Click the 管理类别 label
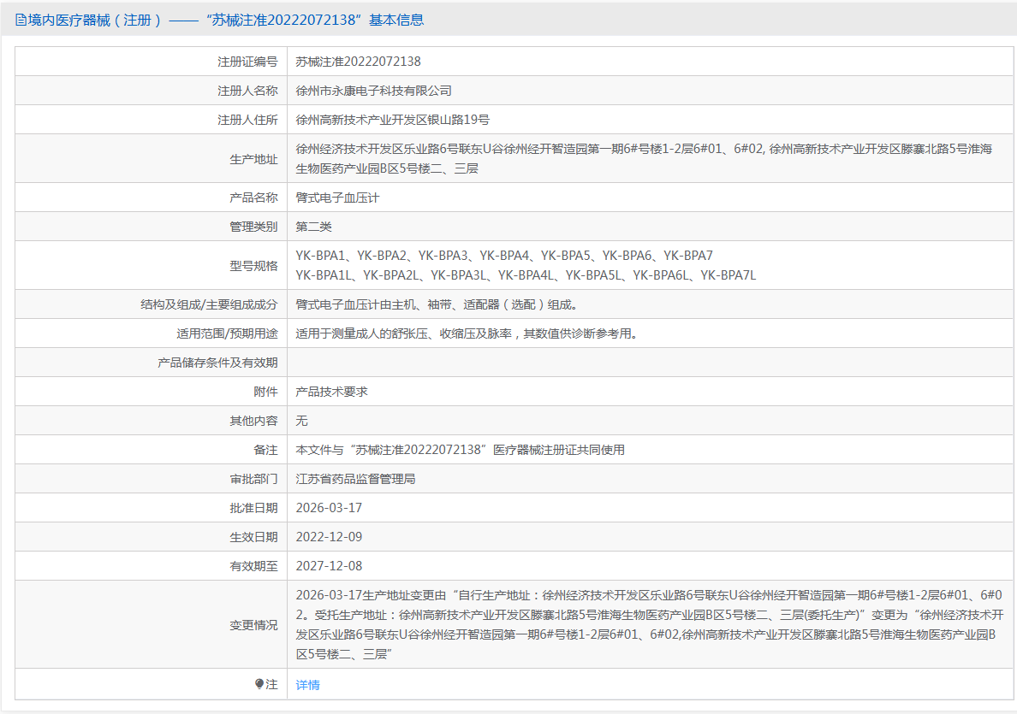Viewport: 1017px width, 714px height. (x=253, y=227)
